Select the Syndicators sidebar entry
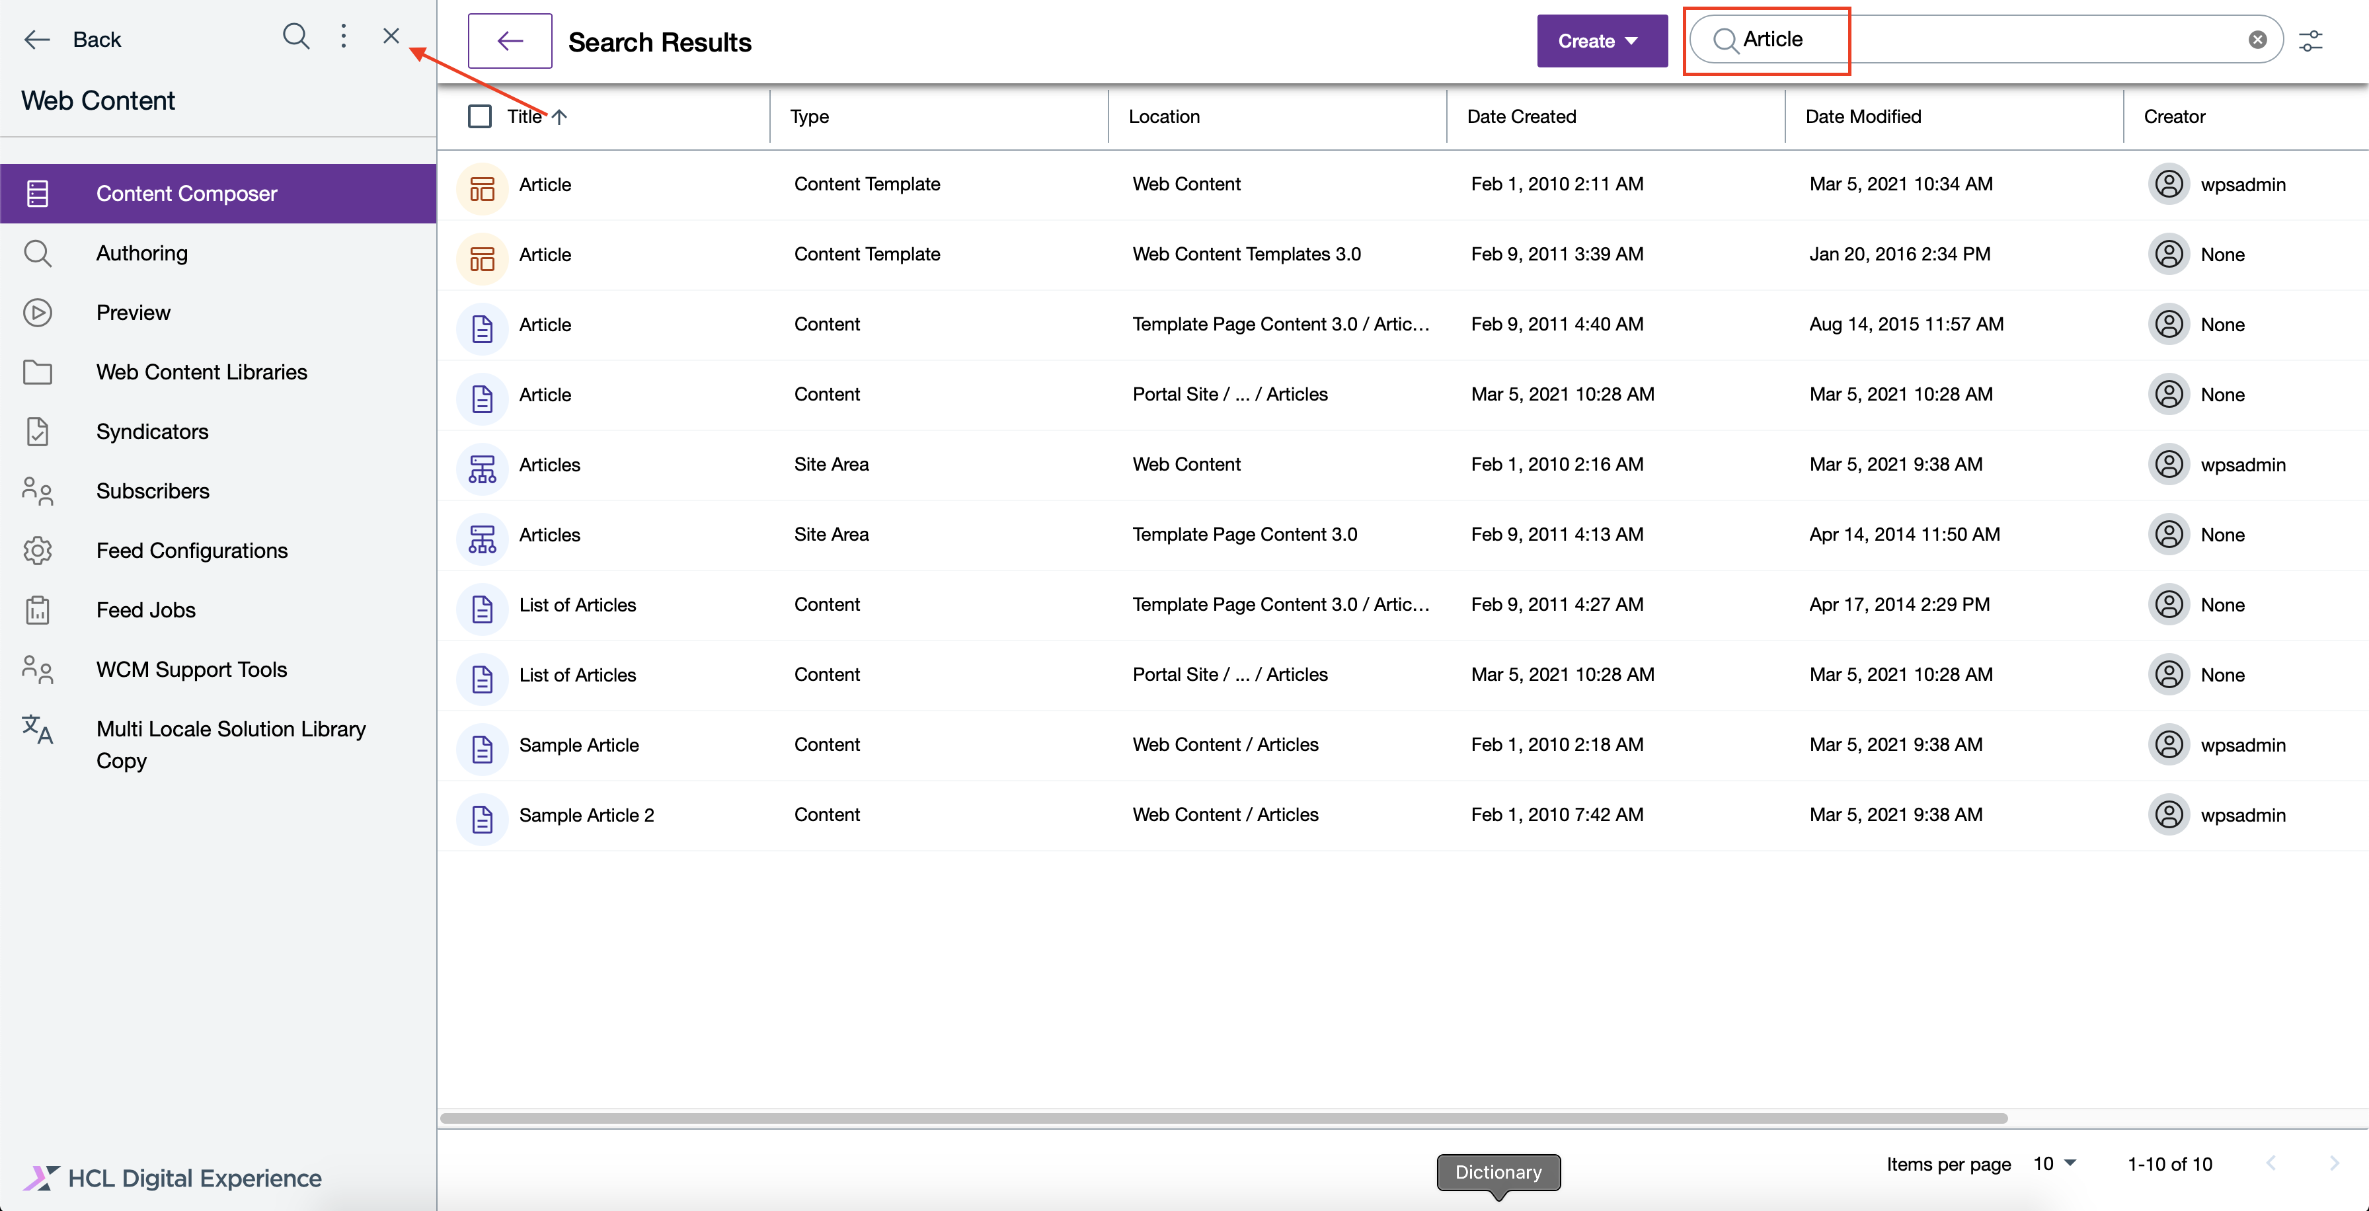 (153, 430)
